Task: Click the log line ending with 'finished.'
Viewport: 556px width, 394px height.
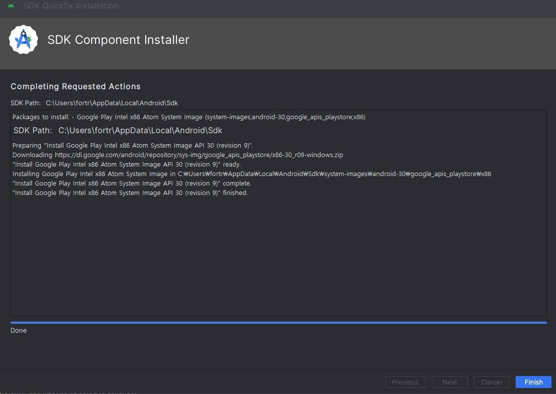Action: pyautogui.click(x=130, y=193)
